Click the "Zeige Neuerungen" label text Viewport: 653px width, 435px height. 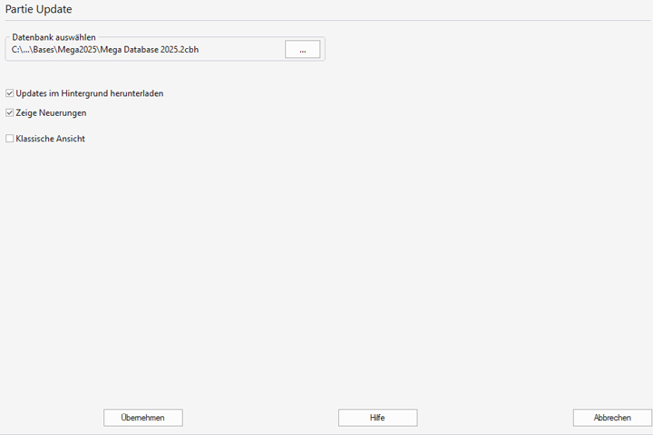point(51,113)
